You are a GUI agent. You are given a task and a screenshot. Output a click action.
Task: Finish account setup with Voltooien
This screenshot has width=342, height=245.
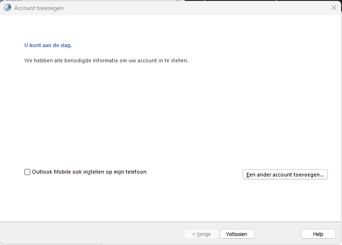click(x=237, y=234)
